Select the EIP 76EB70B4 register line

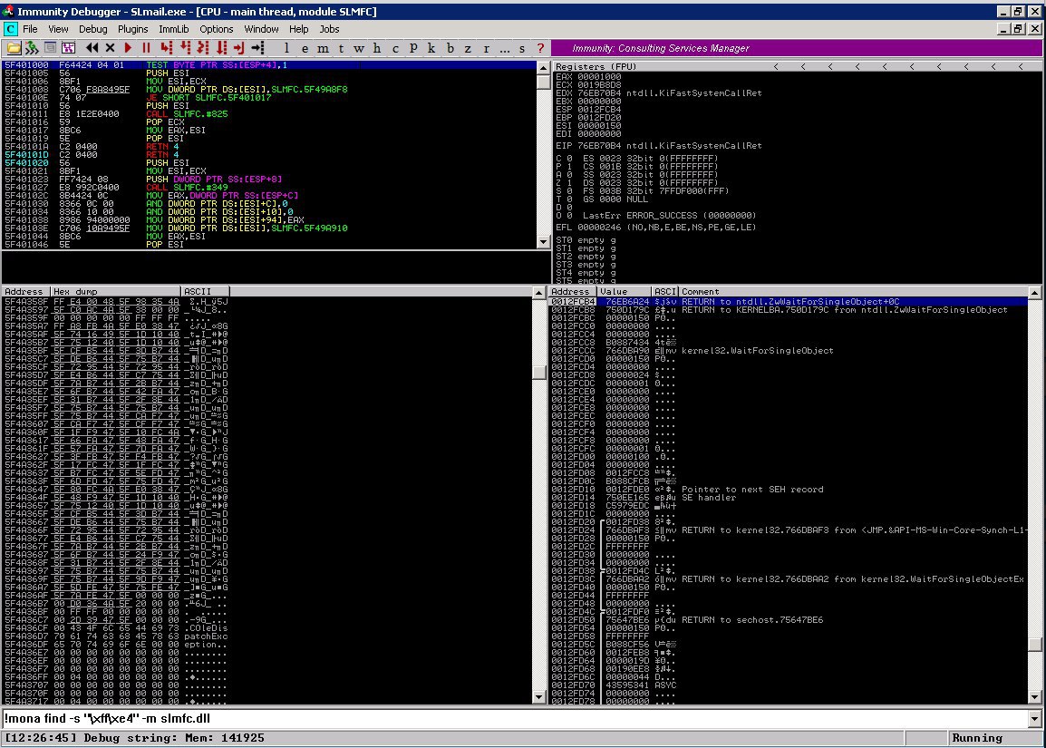click(658, 145)
